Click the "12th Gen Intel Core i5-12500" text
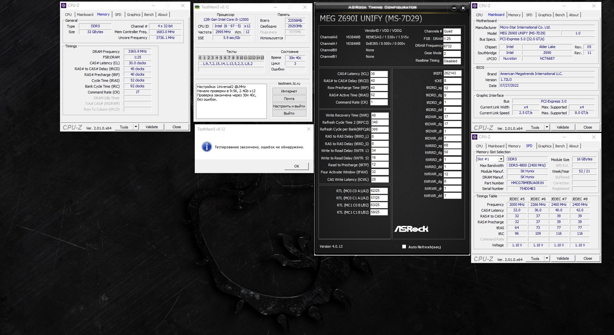This screenshot has height=335, width=614. [x=226, y=19]
